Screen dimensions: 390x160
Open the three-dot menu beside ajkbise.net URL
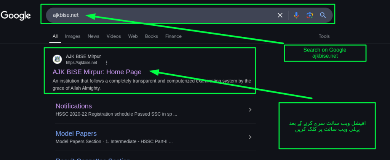click(x=107, y=63)
